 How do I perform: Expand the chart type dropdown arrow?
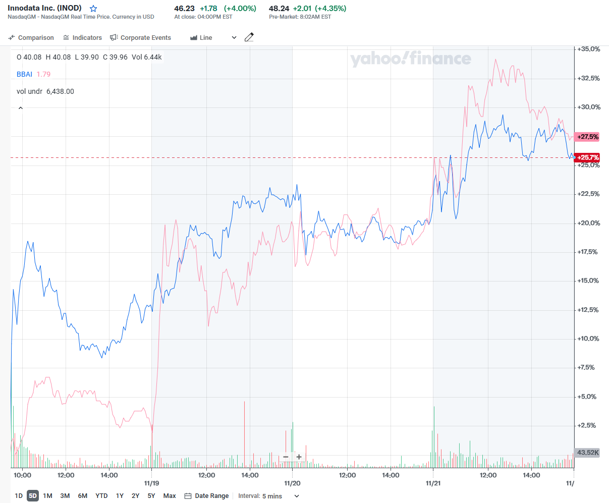234,38
